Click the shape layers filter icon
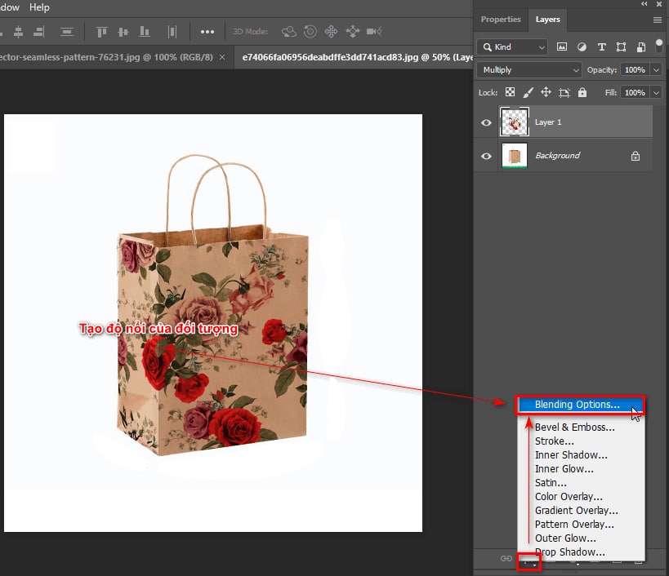Image resolution: width=669 pixels, height=576 pixels. point(622,47)
